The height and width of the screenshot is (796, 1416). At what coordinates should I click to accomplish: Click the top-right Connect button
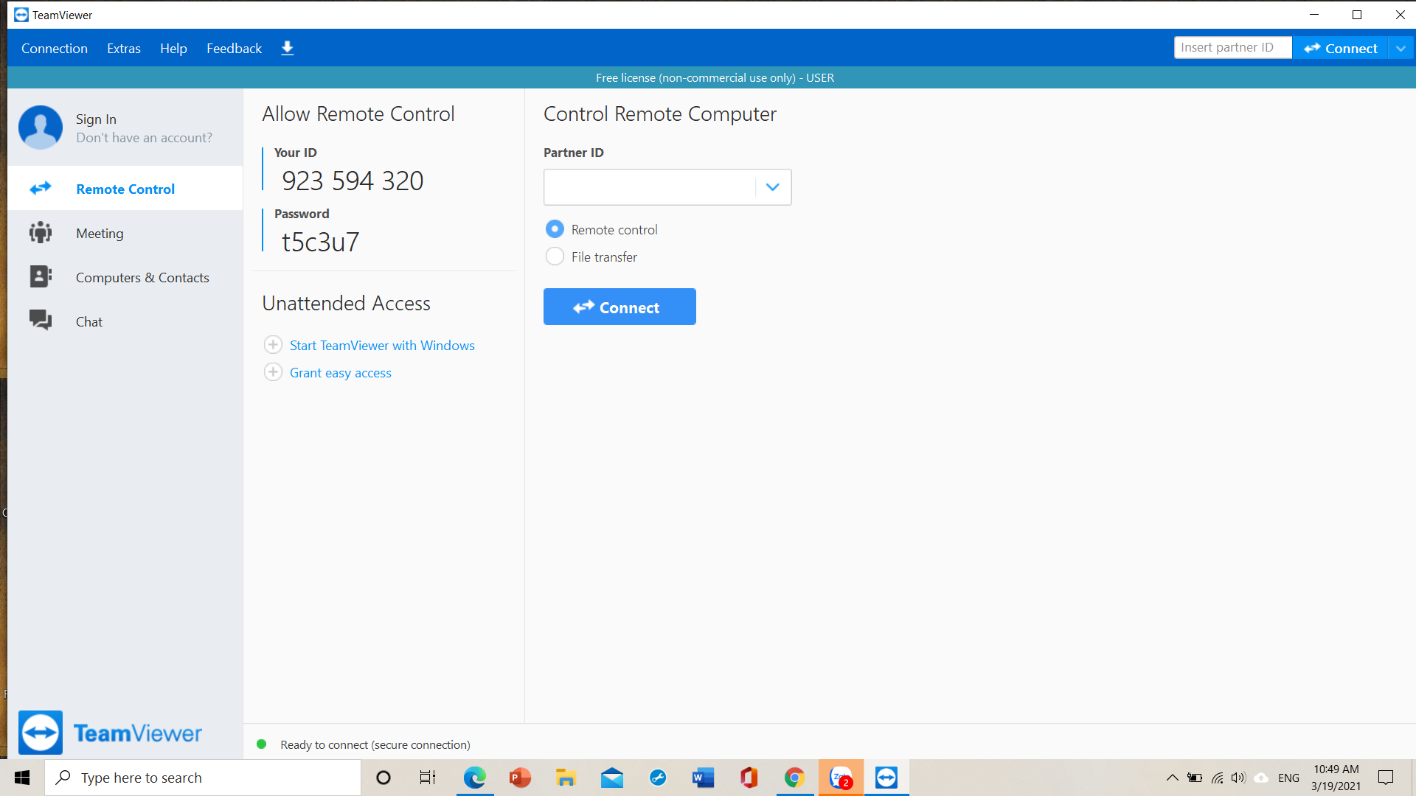[1341, 48]
